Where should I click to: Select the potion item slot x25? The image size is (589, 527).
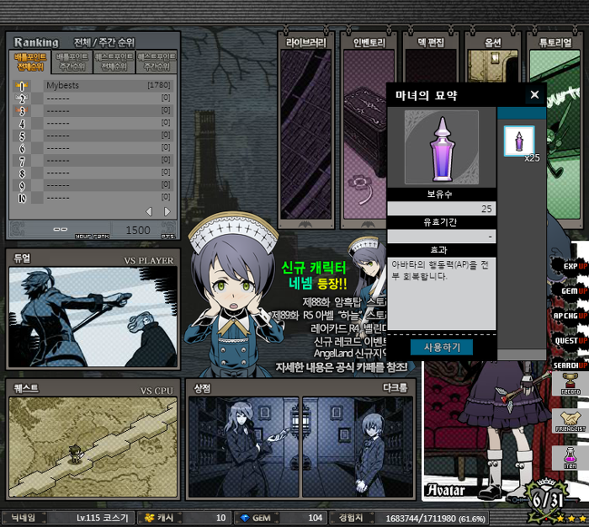(519, 141)
